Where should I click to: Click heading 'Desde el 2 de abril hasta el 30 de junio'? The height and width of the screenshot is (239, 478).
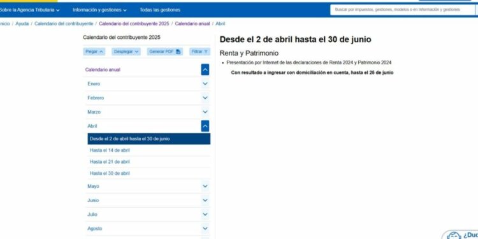[295, 40]
